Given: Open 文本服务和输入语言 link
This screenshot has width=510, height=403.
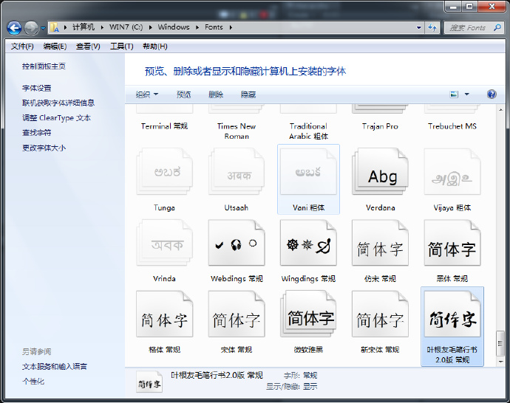Looking at the screenshot, I should (x=55, y=366).
